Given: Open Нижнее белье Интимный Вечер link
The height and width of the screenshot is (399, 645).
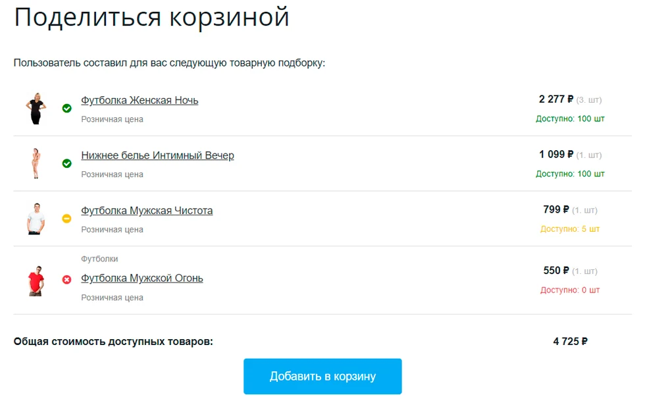Looking at the screenshot, I should (157, 155).
